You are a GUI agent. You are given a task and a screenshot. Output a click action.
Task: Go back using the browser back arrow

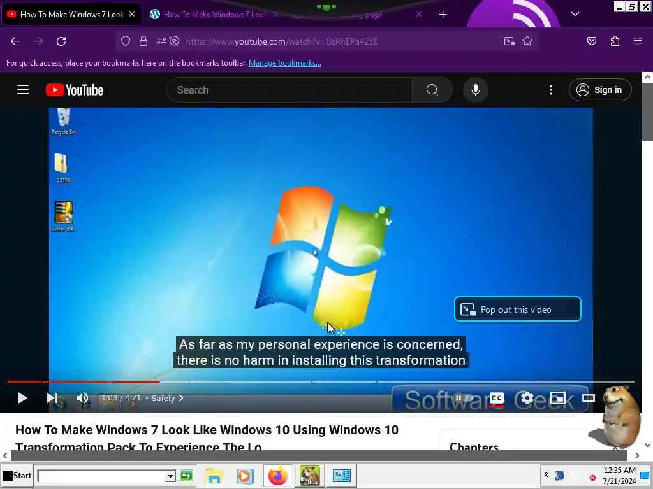15,41
